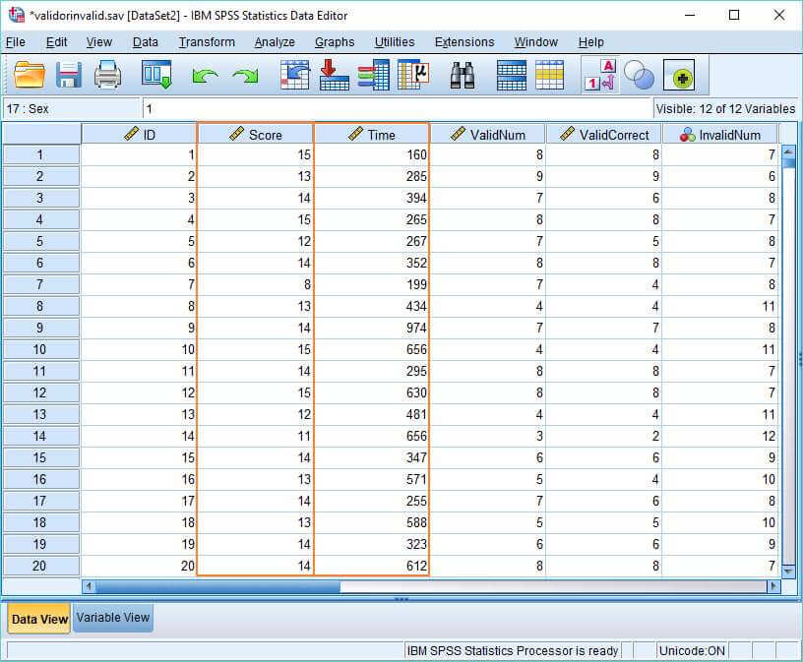
Task: Click the Insert cases icon
Action: 511,76
